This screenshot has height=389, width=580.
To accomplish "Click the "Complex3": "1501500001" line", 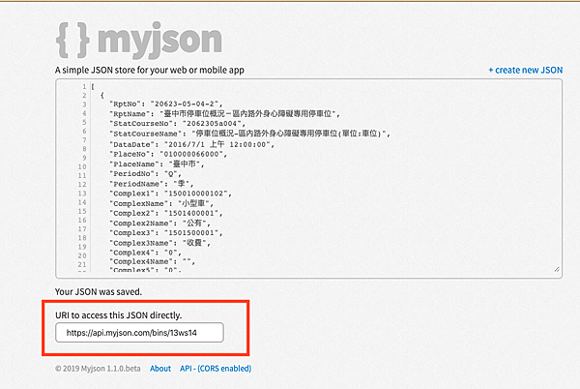I will (166, 233).
